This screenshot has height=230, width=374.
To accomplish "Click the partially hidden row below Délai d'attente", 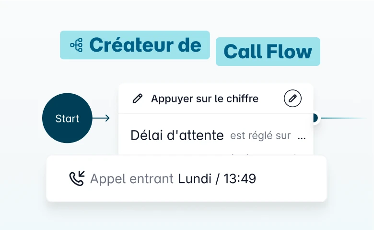I will click(216, 153).
